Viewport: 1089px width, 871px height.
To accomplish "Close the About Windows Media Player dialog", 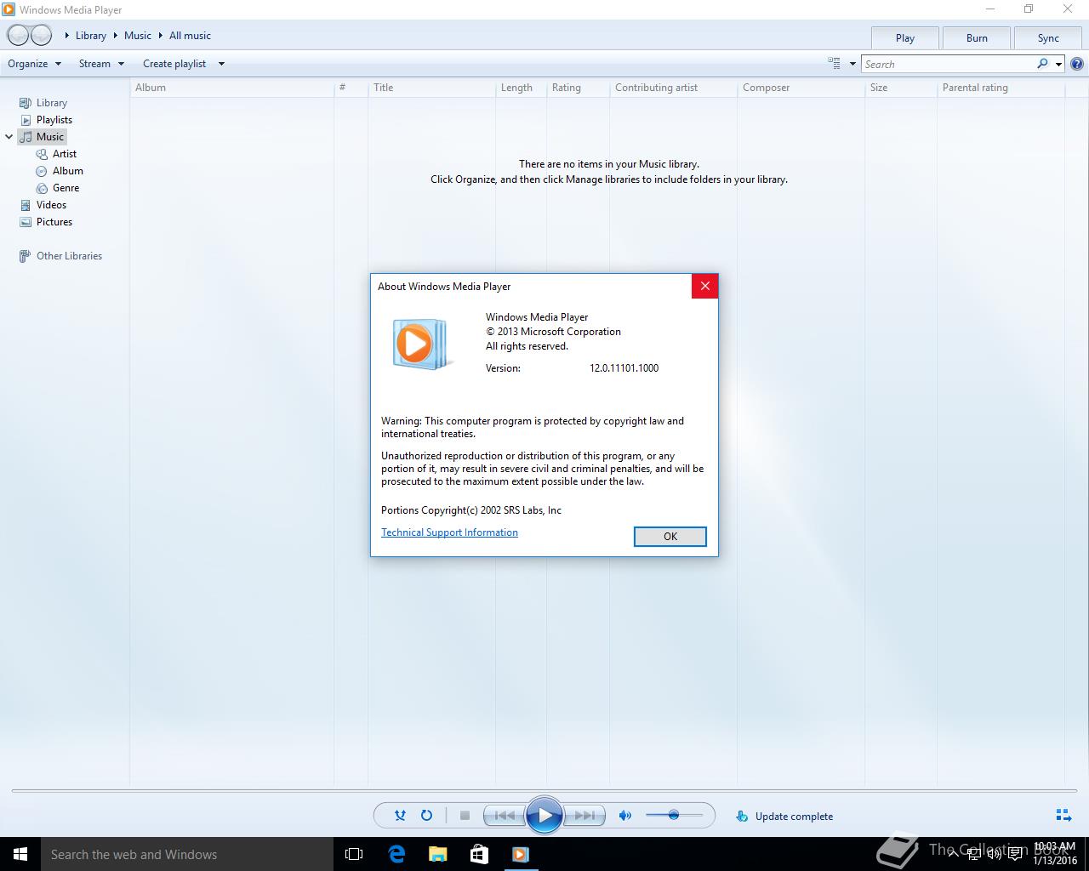I will 704,286.
